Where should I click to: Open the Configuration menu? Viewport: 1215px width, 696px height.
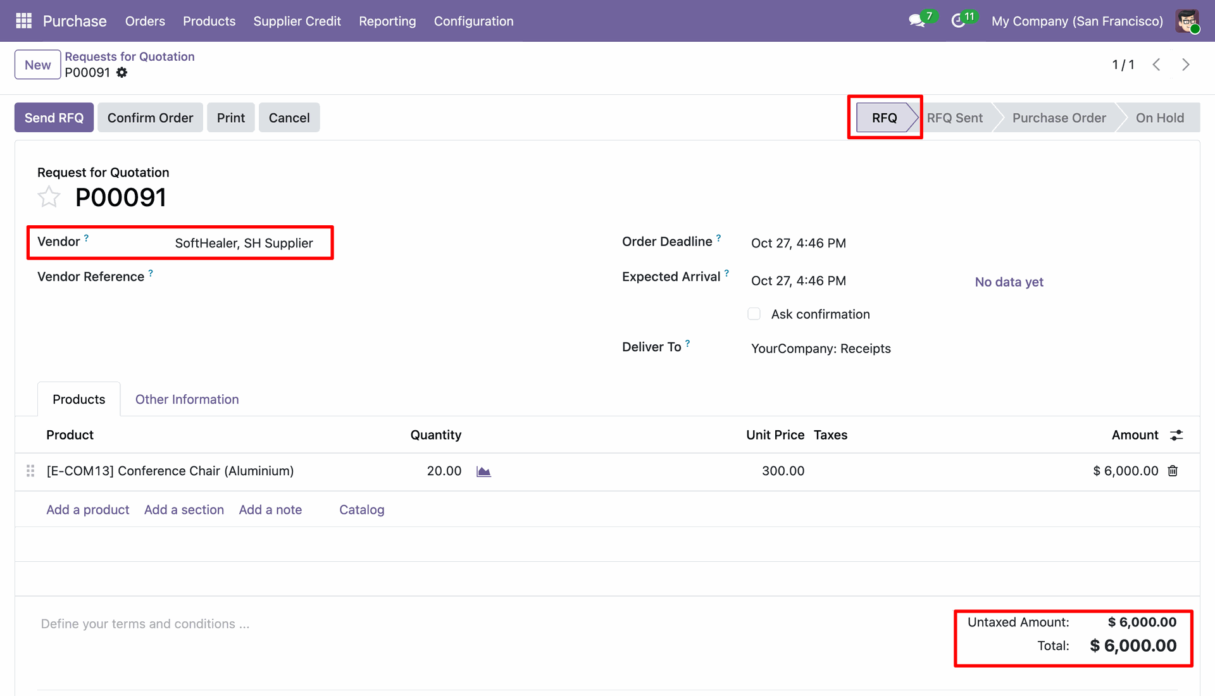pyautogui.click(x=473, y=21)
